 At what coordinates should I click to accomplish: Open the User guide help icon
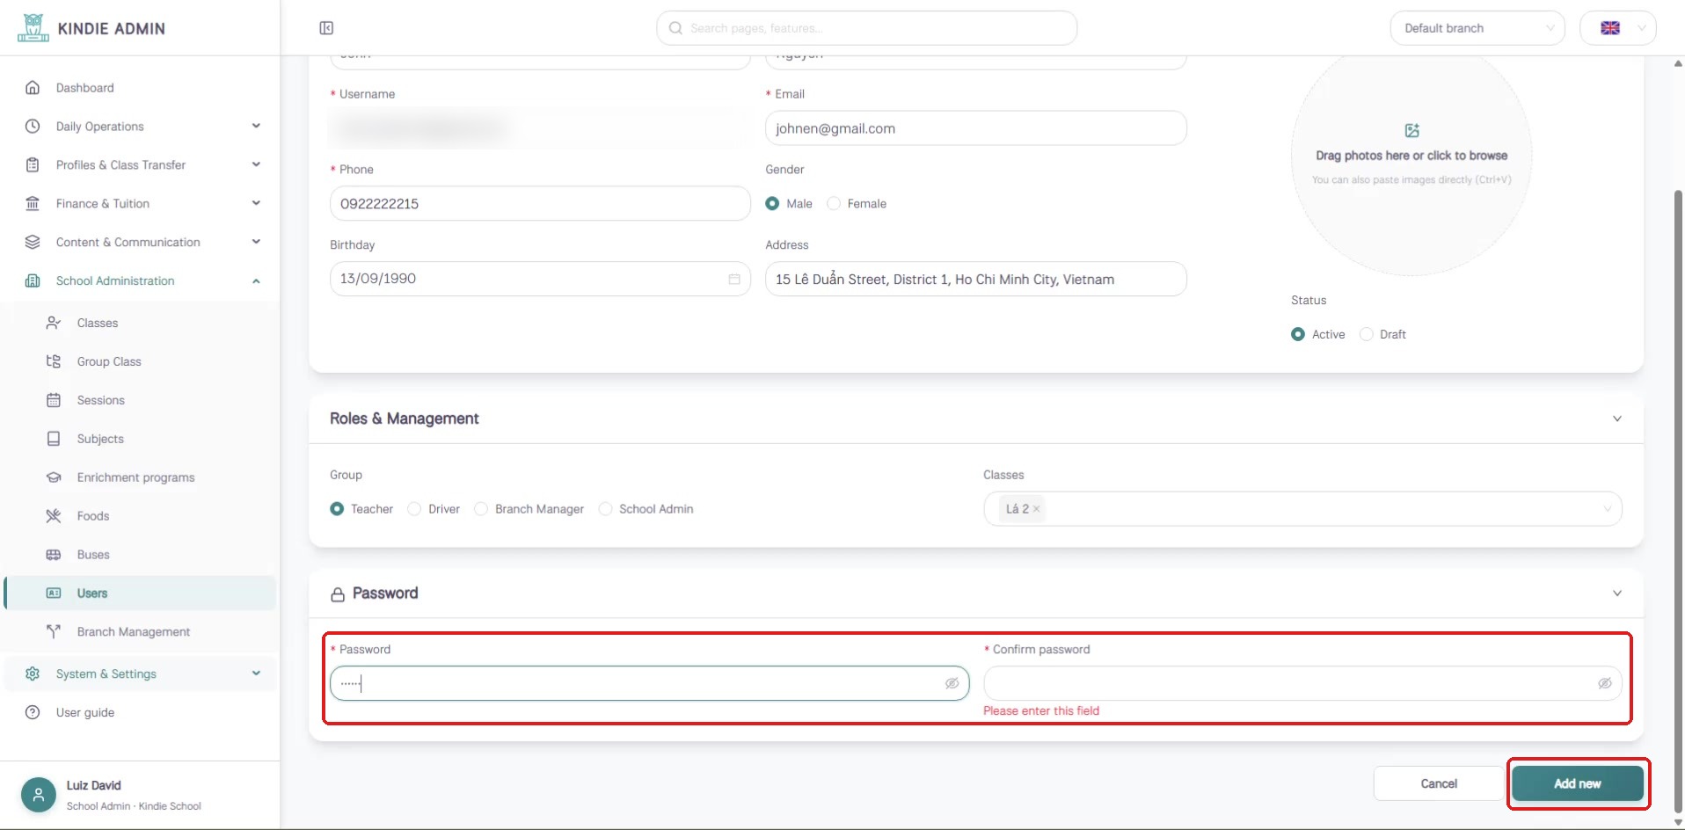pos(33,712)
